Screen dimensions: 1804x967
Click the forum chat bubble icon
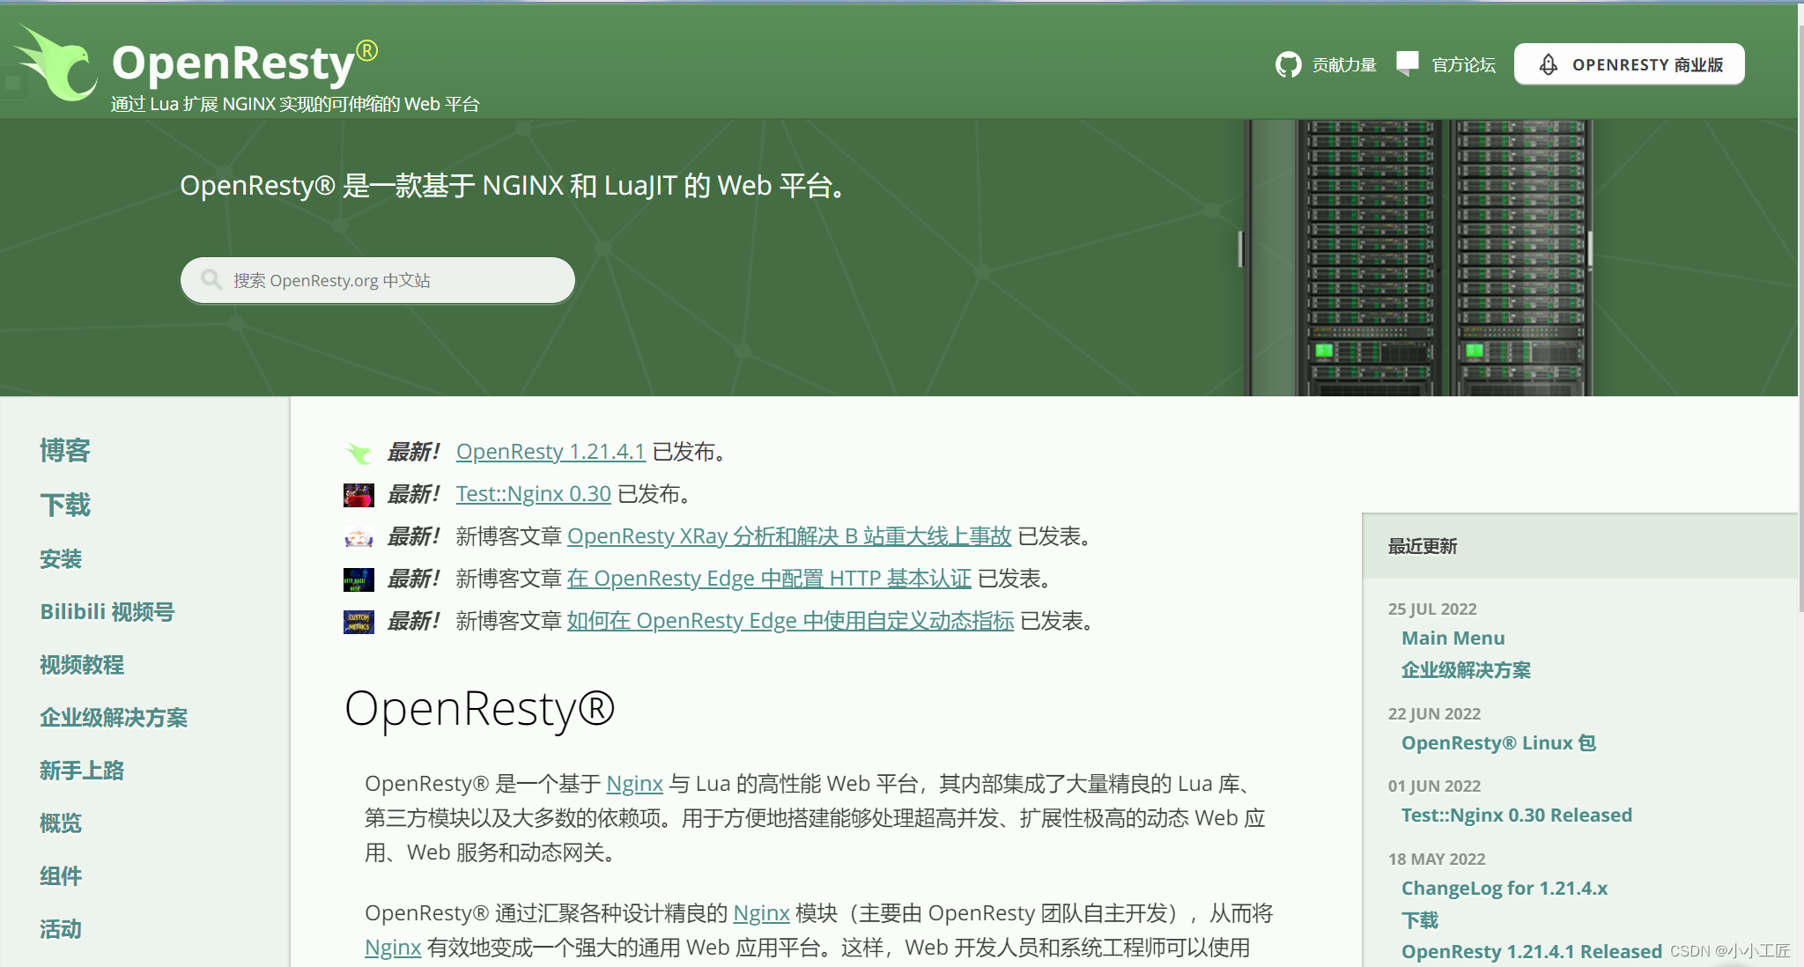[1408, 63]
